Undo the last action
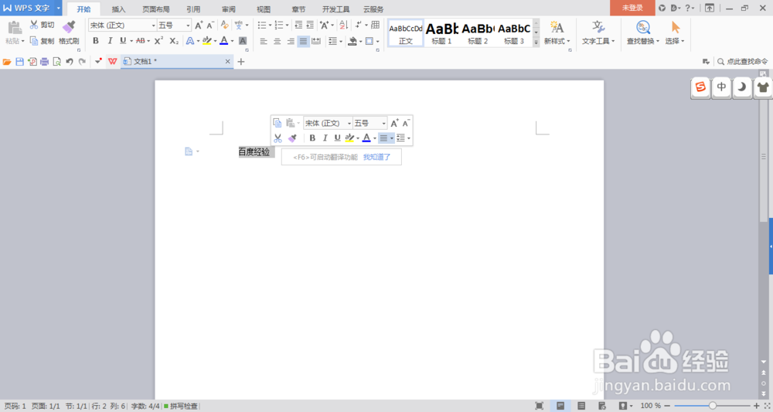This screenshot has width=773, height=412. [70, 62]
